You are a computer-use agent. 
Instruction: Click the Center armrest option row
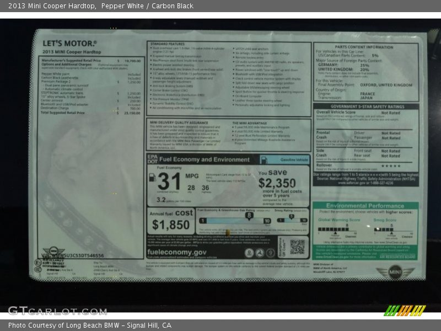click(x=91, y=100)
